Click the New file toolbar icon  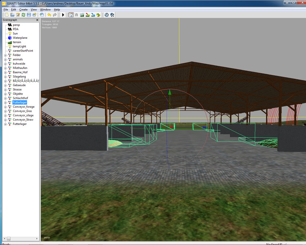(7, 15)
